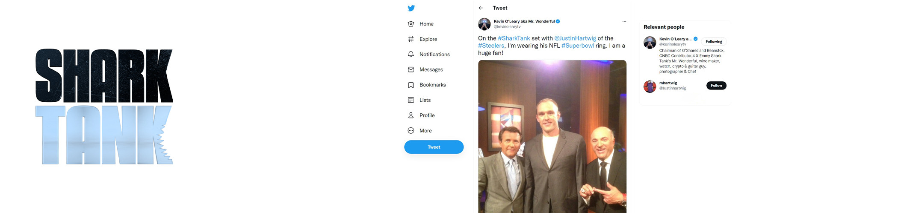Click the Messages envelope icon

(x=411, y=69)
